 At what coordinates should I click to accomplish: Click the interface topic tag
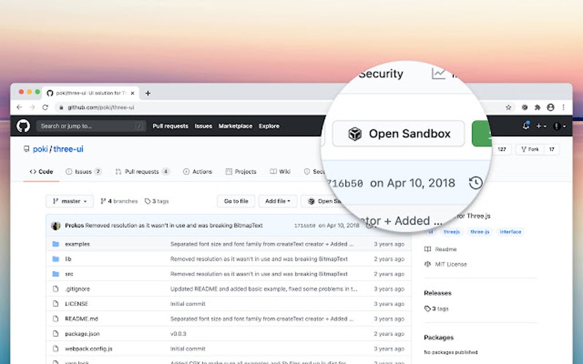510,232
